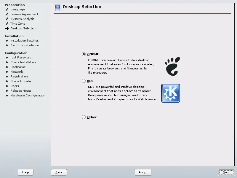Click Hardware Configuration step text
237x178 pixels.
28,96
